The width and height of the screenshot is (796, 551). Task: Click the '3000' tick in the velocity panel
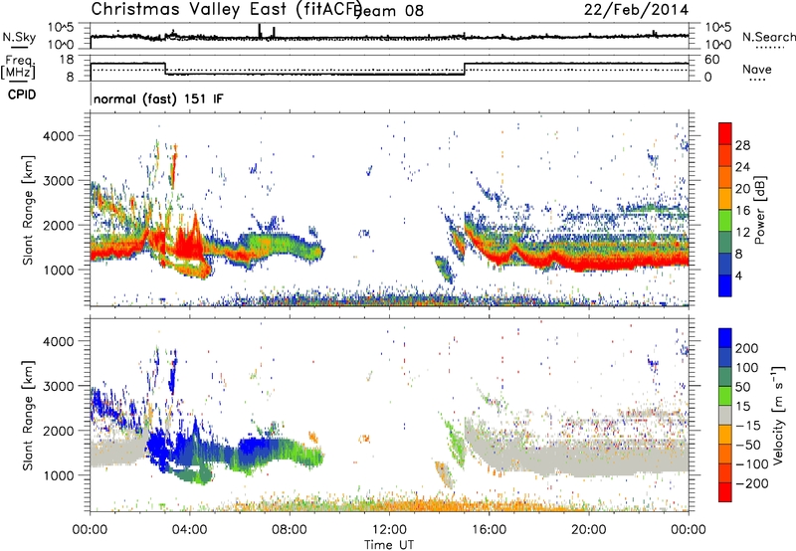coord(58,386)
